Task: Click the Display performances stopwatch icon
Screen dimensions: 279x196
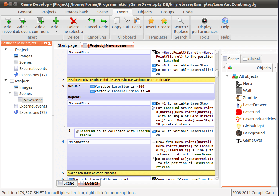Action: click(x=204, y=21)
